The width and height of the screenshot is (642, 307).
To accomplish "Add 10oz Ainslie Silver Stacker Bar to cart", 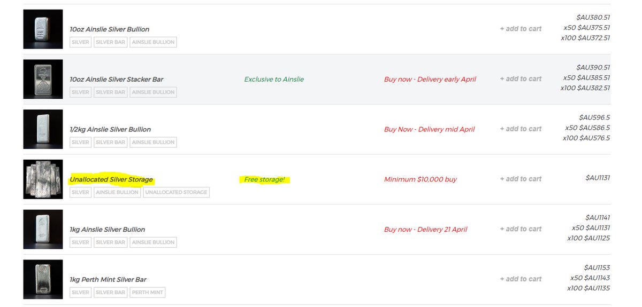I will pos(521,79).
